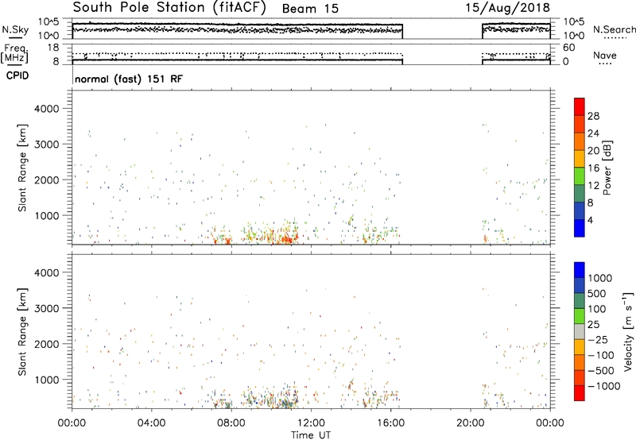Select the 20:00 time tick label
Image resolution: width=636 pixels, height=440 pixels.
point(471,423)
